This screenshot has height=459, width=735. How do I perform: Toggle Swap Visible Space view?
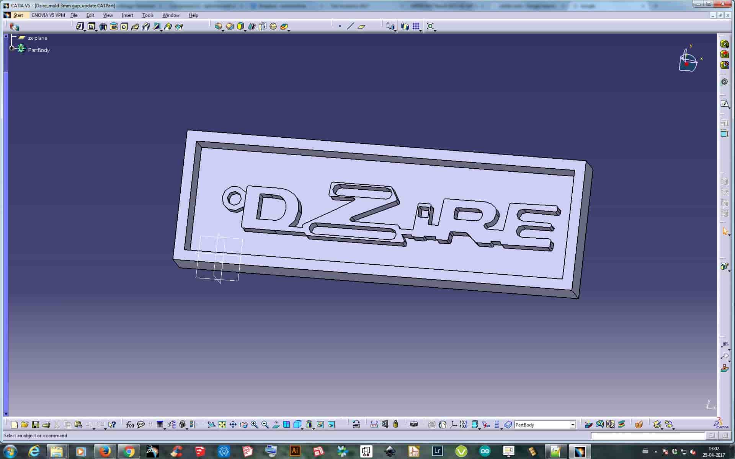pyautogui.click(x=331, y=425)
